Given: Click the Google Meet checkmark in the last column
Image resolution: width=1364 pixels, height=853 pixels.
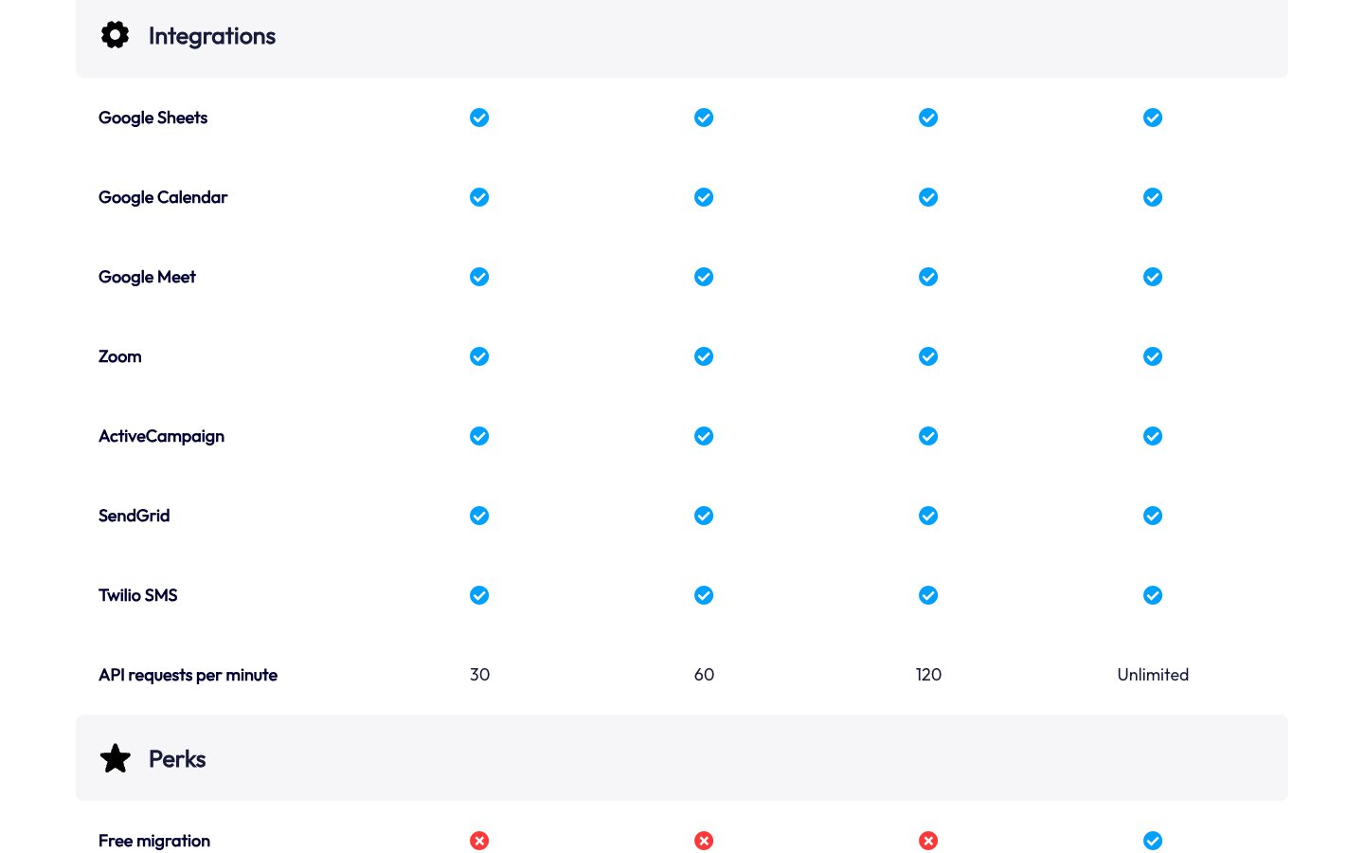Looking at the screenshot, I should pos(1153,277).
